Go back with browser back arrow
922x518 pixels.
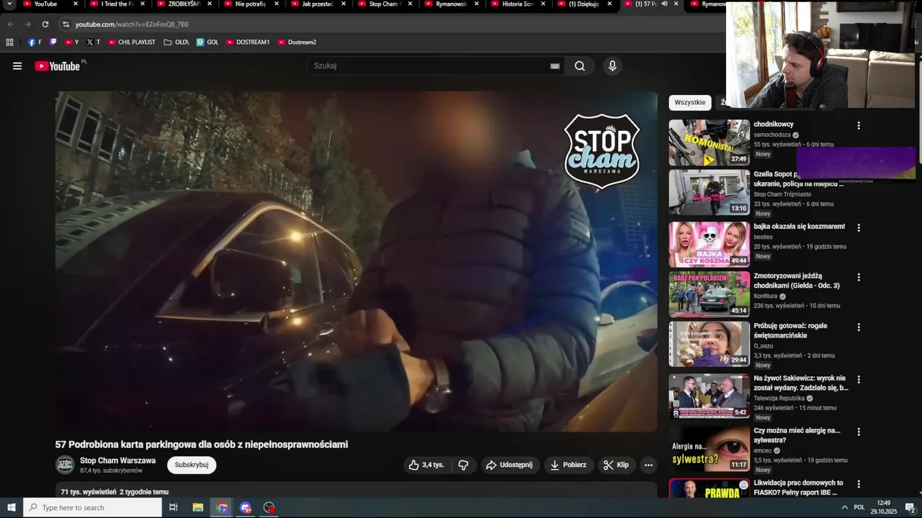[10, 24]
